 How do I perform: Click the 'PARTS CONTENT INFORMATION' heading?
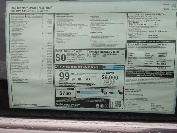click(151, 14)
